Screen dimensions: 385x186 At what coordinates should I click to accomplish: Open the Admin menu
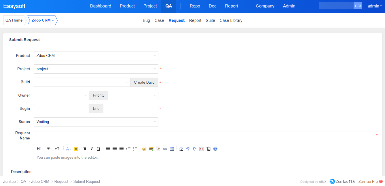pyautogui.click(x=289, y=6)
